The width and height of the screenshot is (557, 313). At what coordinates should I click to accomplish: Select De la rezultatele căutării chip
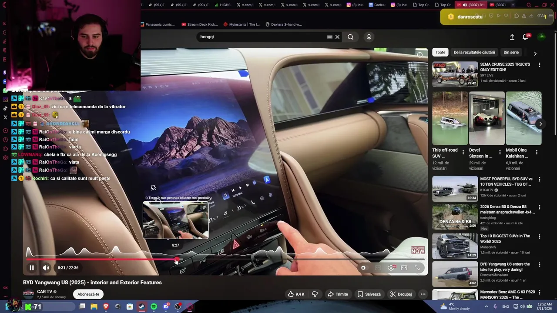[x=474, y=52]
